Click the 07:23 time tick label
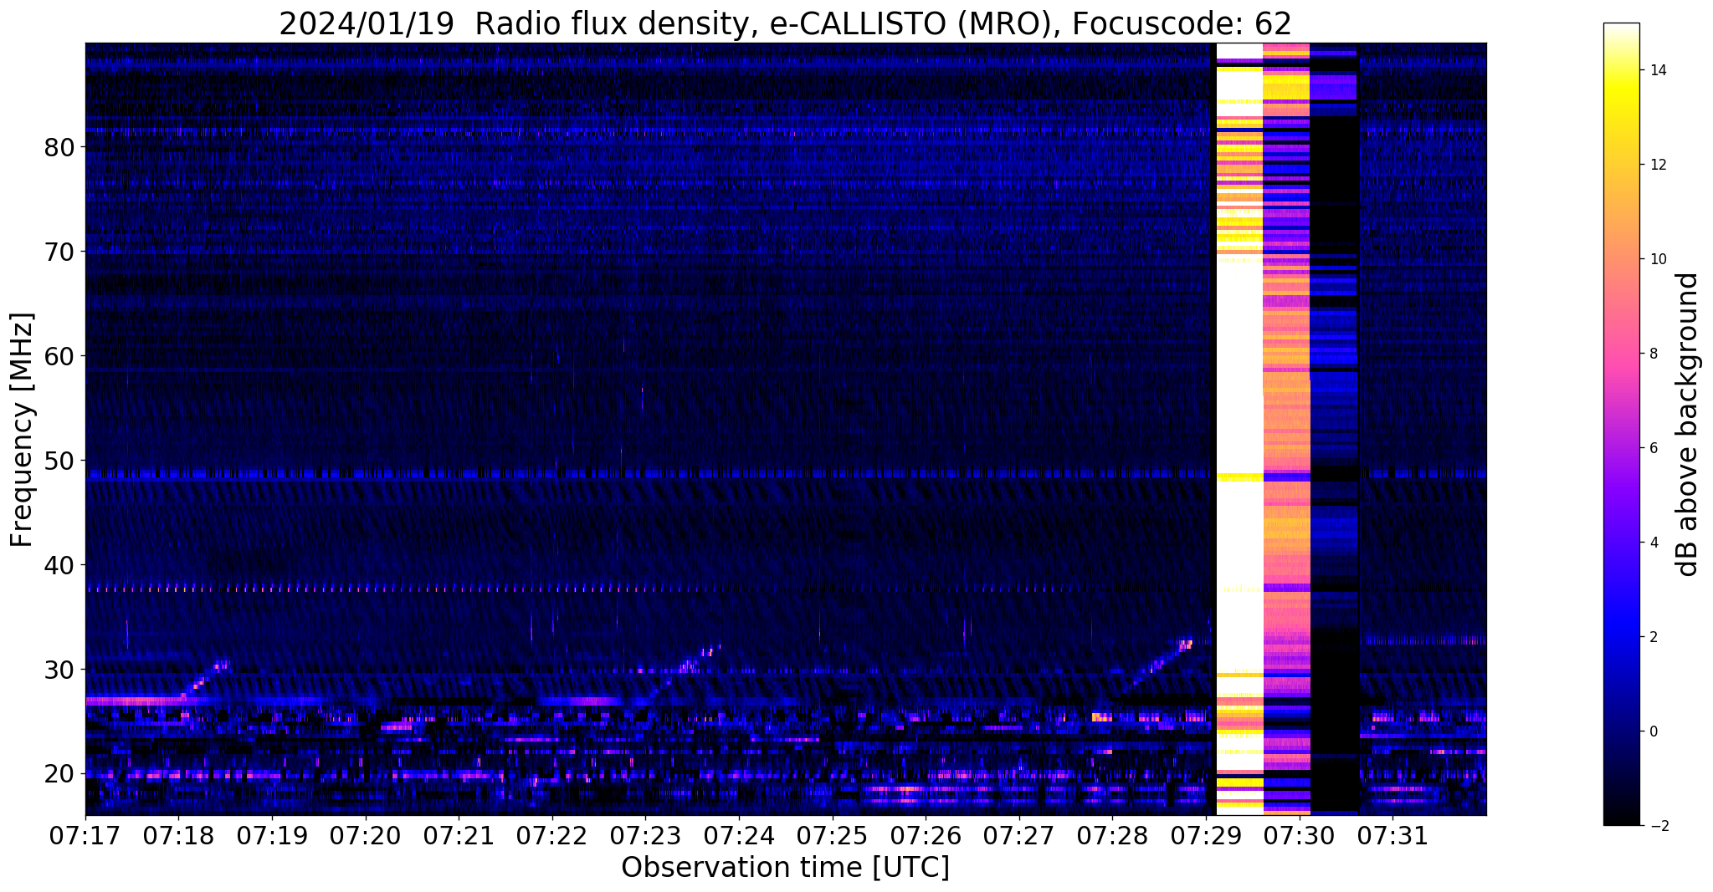The width and height of the screenshot is (1713, 892). (645, 835)
